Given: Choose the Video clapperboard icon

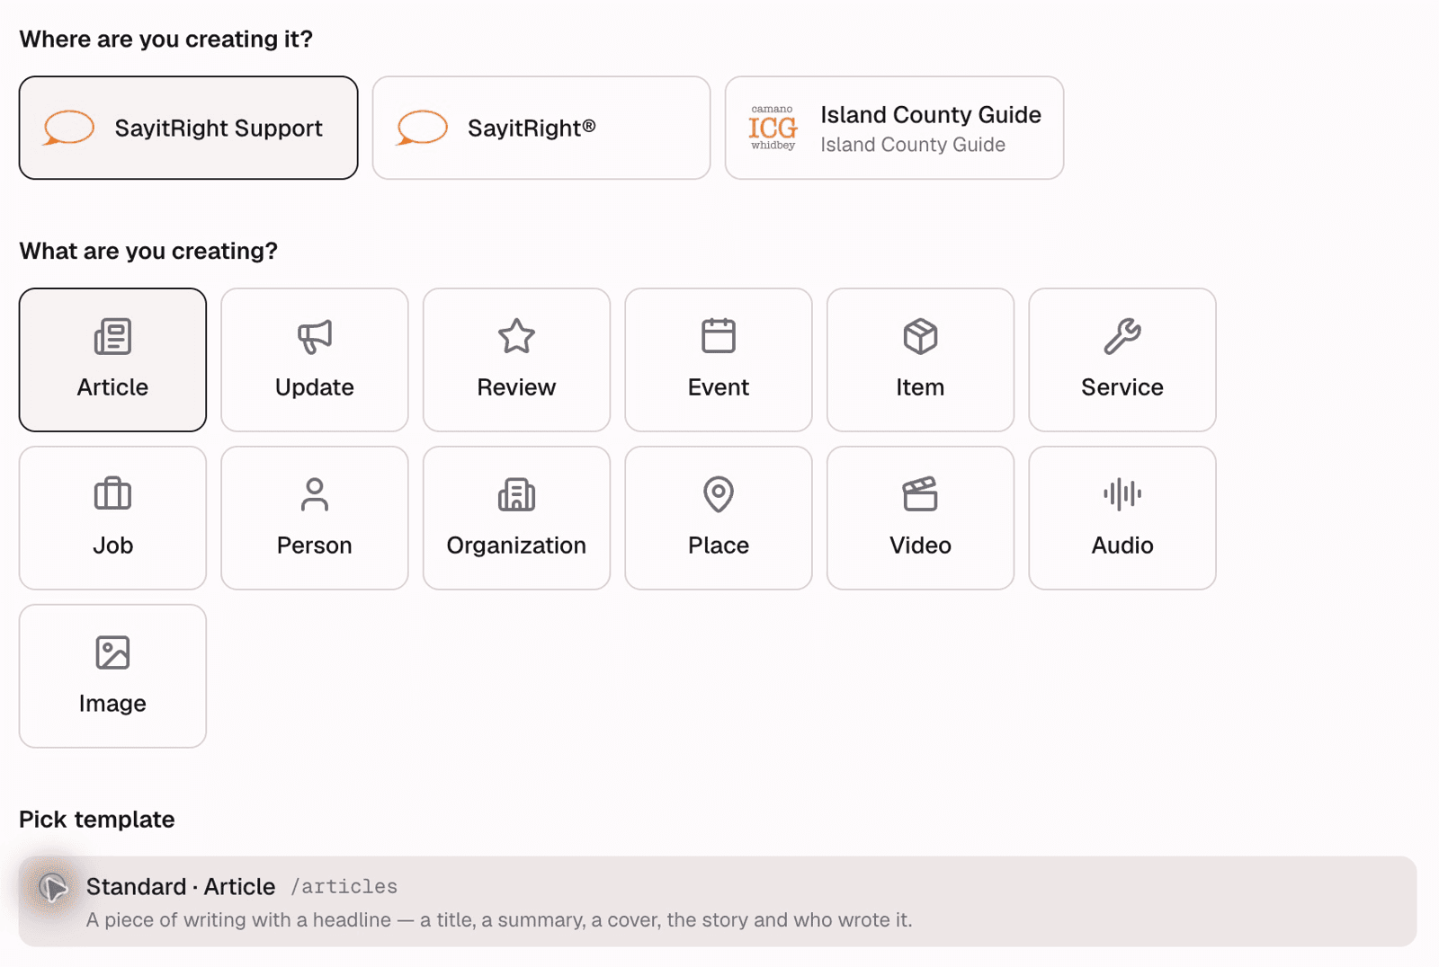Looking at the screenshot, I should (x=920, y=494).
